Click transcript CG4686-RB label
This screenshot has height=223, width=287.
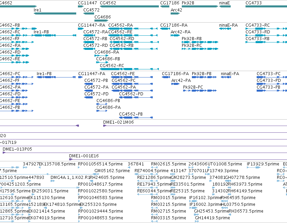point(108,59)
